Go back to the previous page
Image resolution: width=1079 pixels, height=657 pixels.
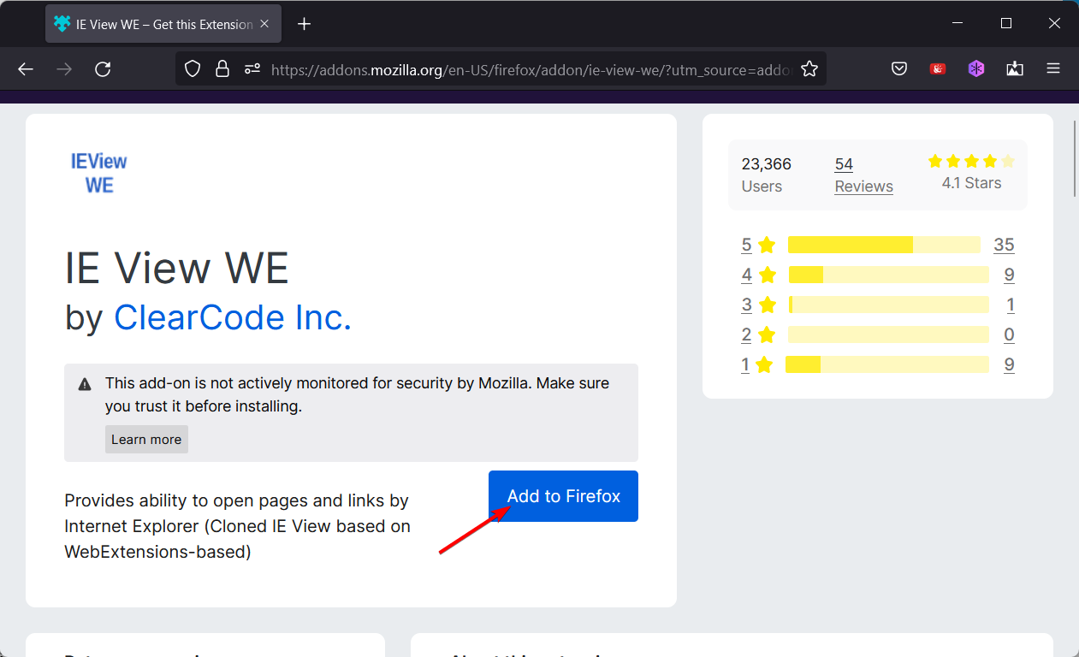[x=26, y=69]
